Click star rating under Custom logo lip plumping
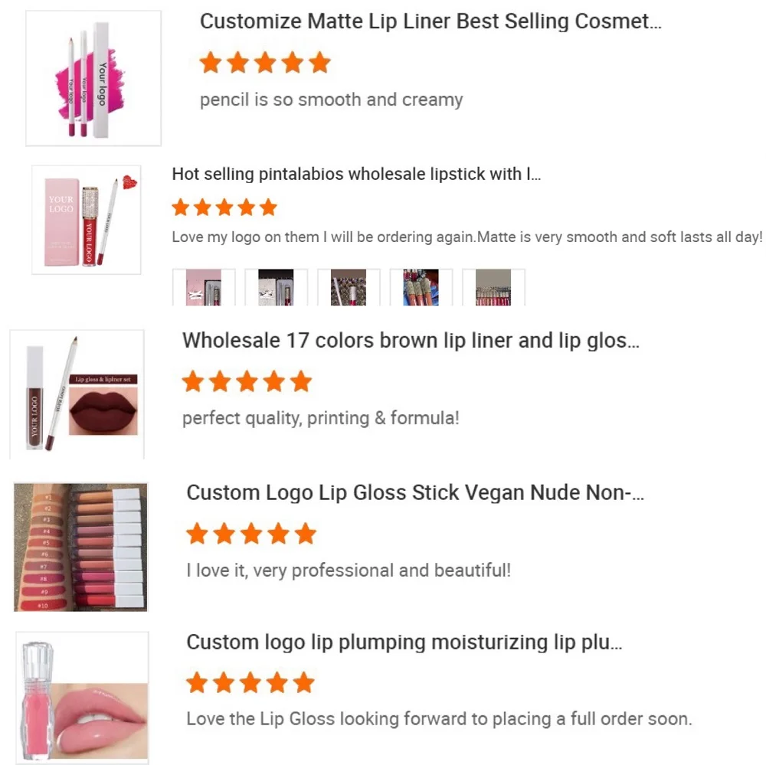The image size is (766, 765). pos(250,682)
